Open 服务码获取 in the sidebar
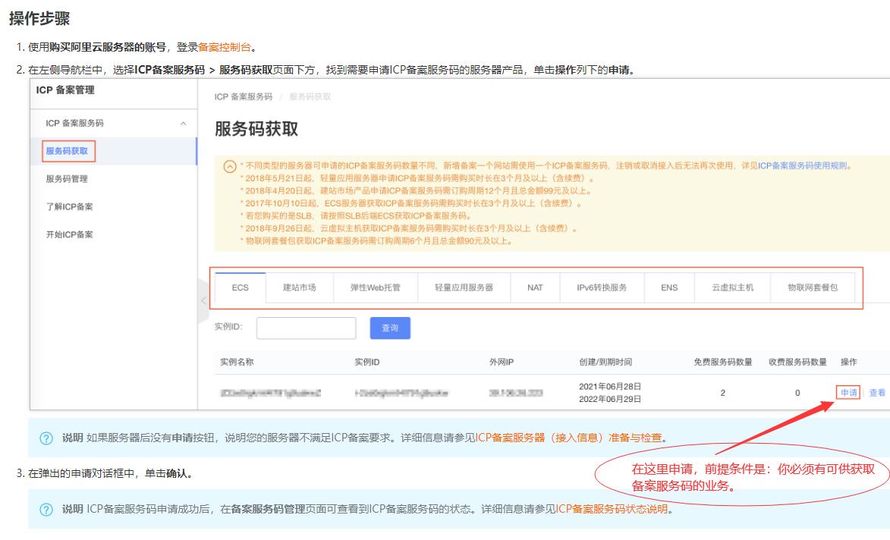The width and height of the screenshot is (890, 540). [67, 151]
